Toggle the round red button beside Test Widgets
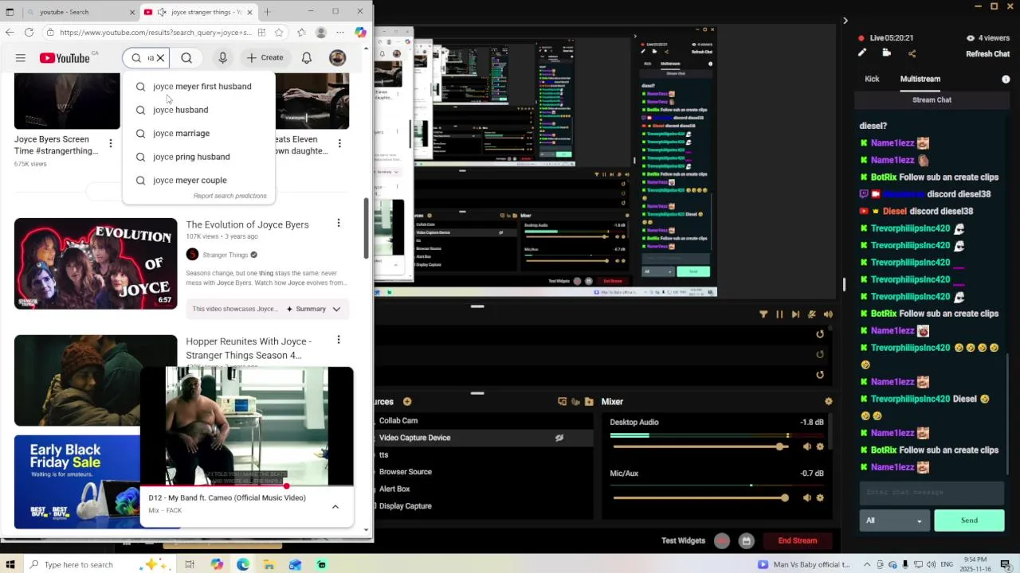Screen dimensions: 1020x573 point(722,541)
